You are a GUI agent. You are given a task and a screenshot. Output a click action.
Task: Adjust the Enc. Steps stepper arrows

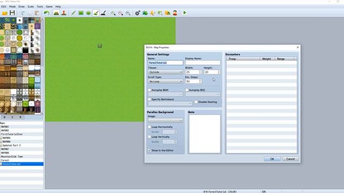(x=200, y=81)
